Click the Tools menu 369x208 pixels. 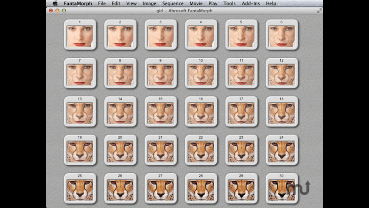coord(229,3)
